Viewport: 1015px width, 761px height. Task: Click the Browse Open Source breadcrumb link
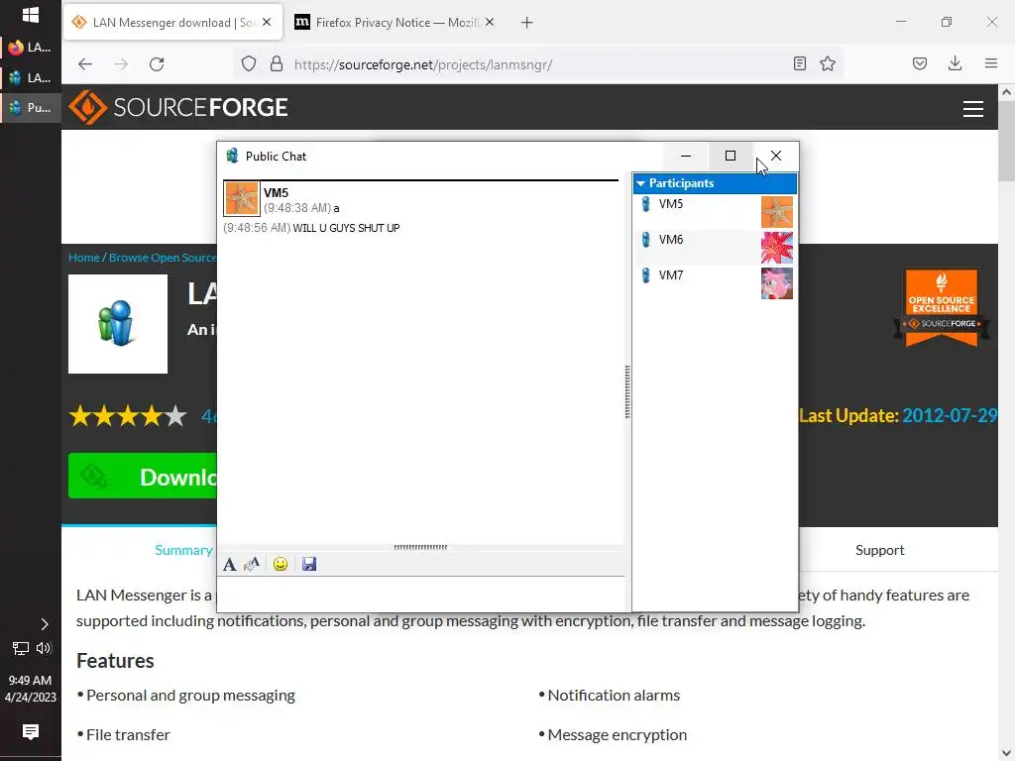[x=163, y=258]
